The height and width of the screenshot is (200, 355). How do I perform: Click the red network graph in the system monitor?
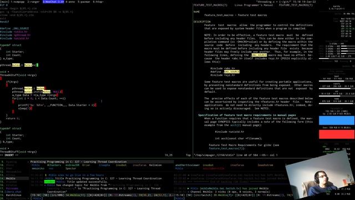337,134
